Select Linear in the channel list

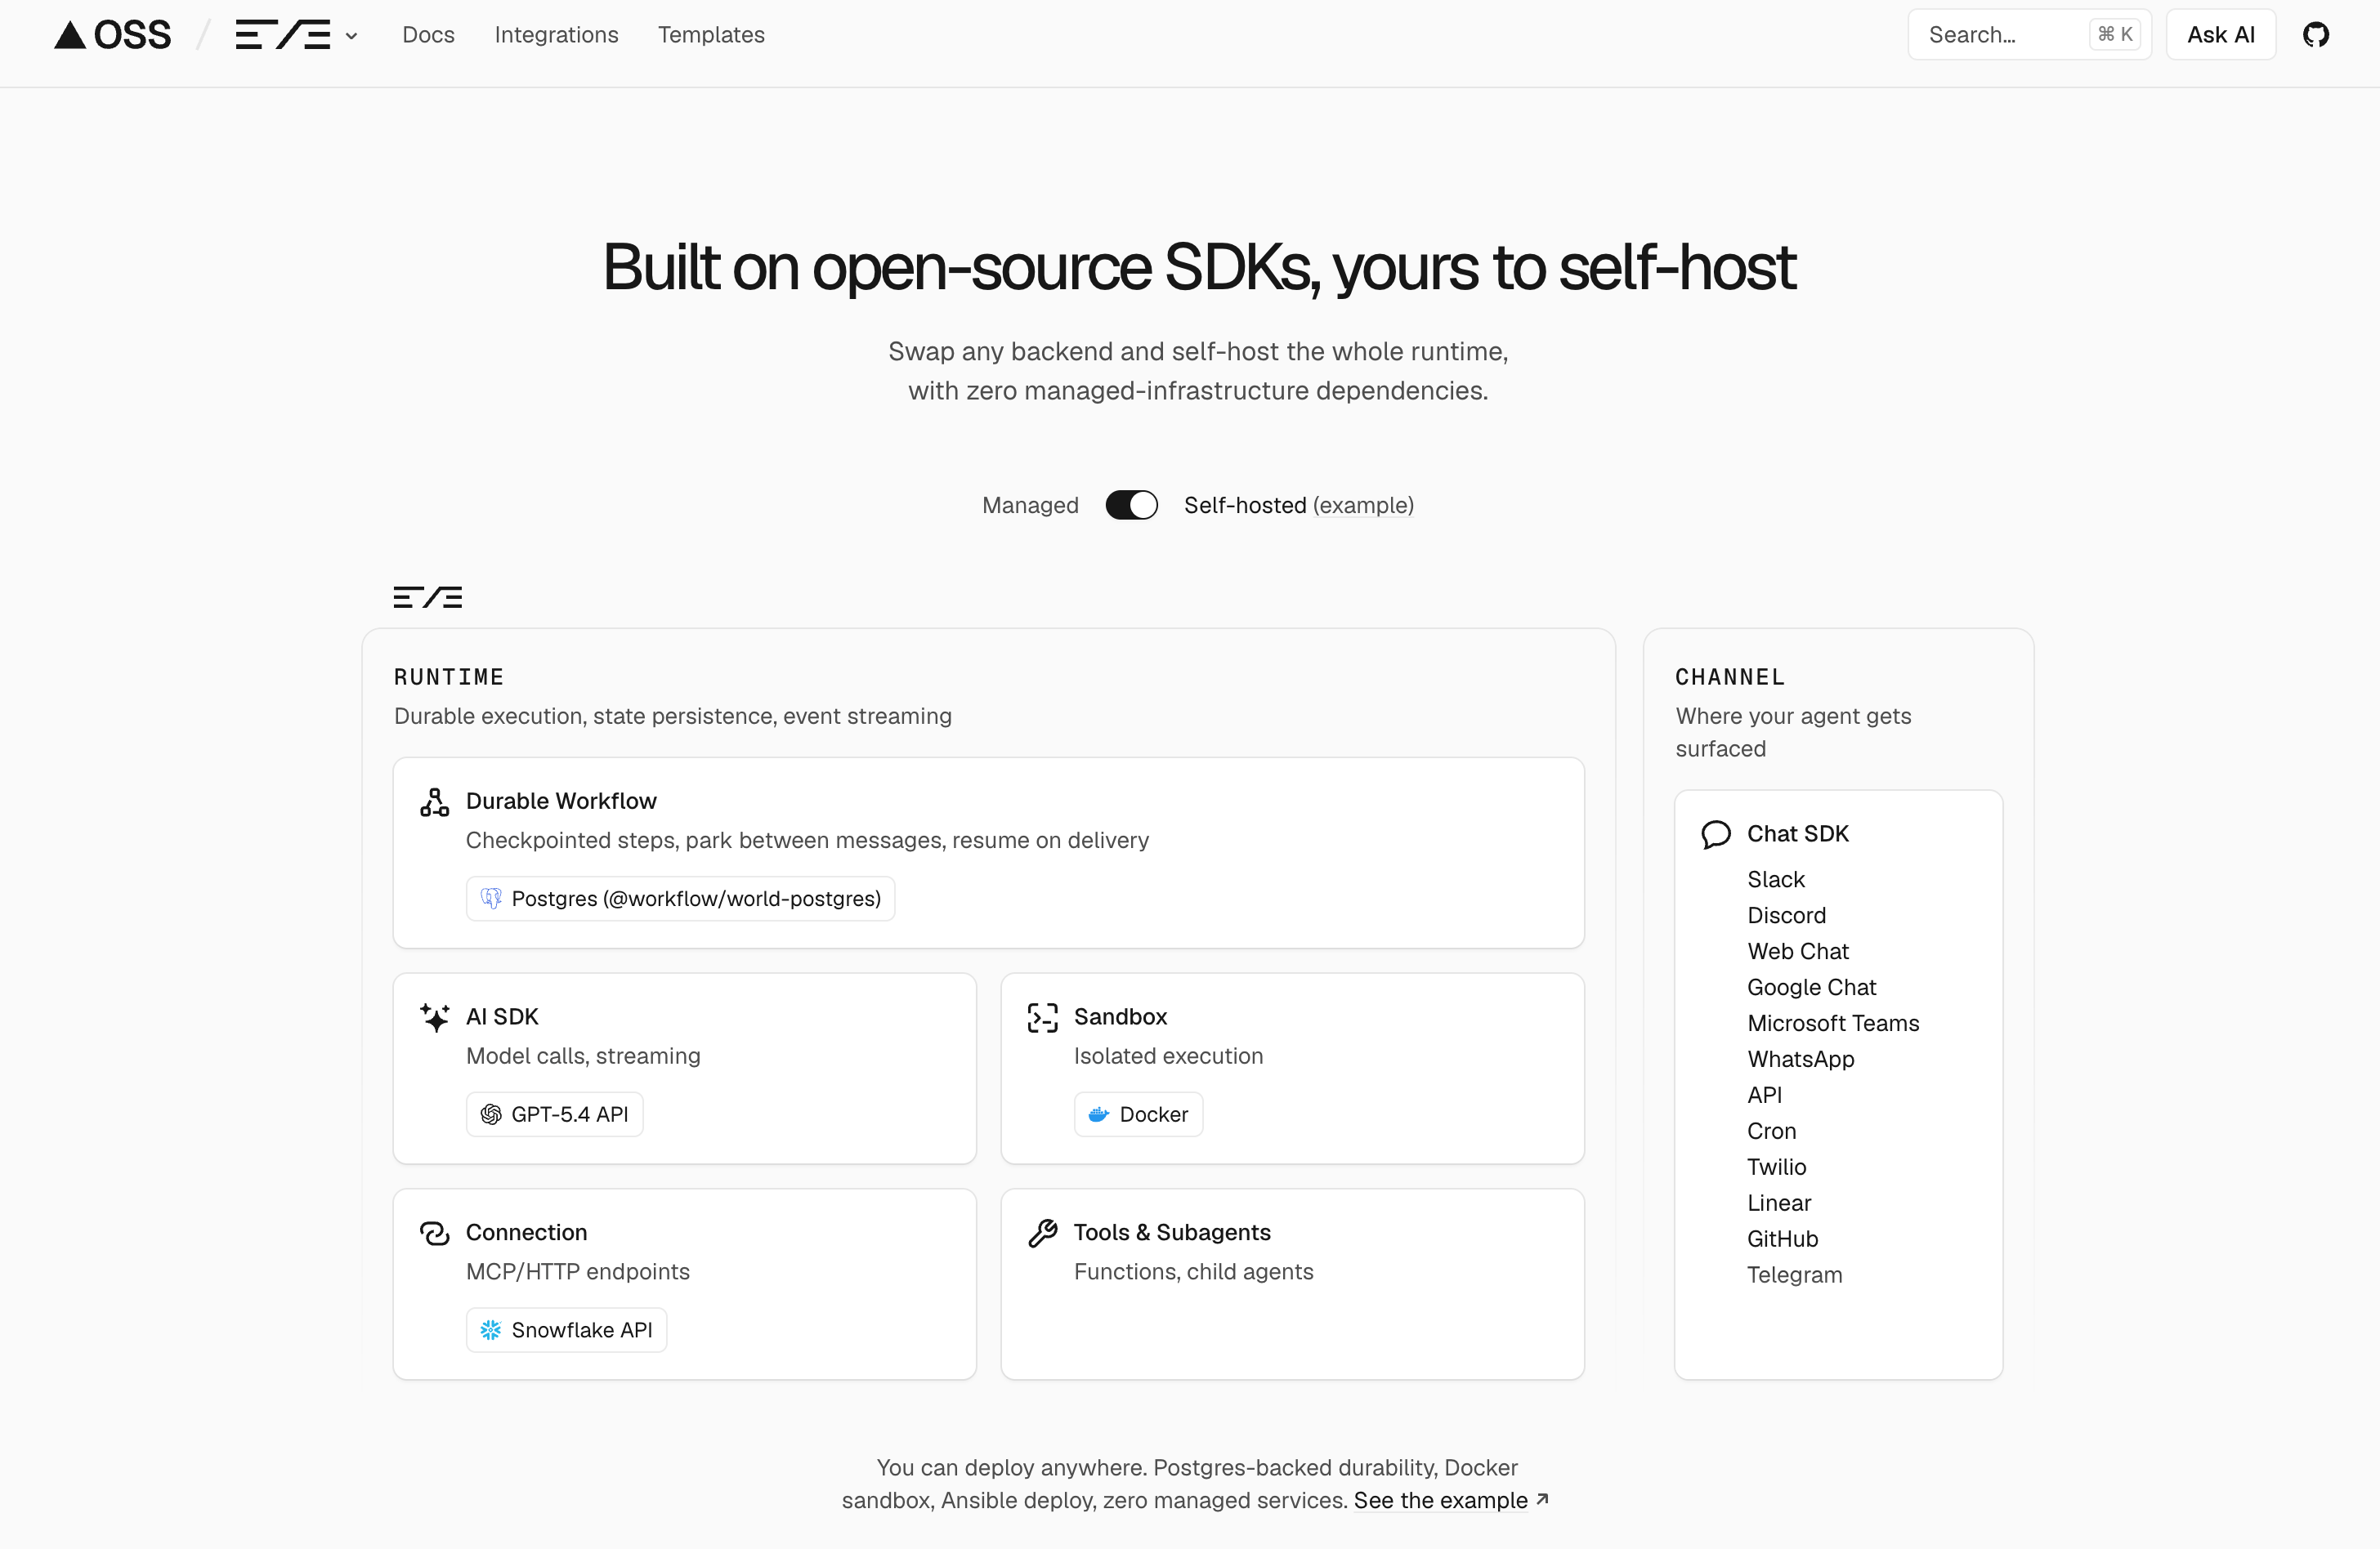click(x=1779, y=1203)
